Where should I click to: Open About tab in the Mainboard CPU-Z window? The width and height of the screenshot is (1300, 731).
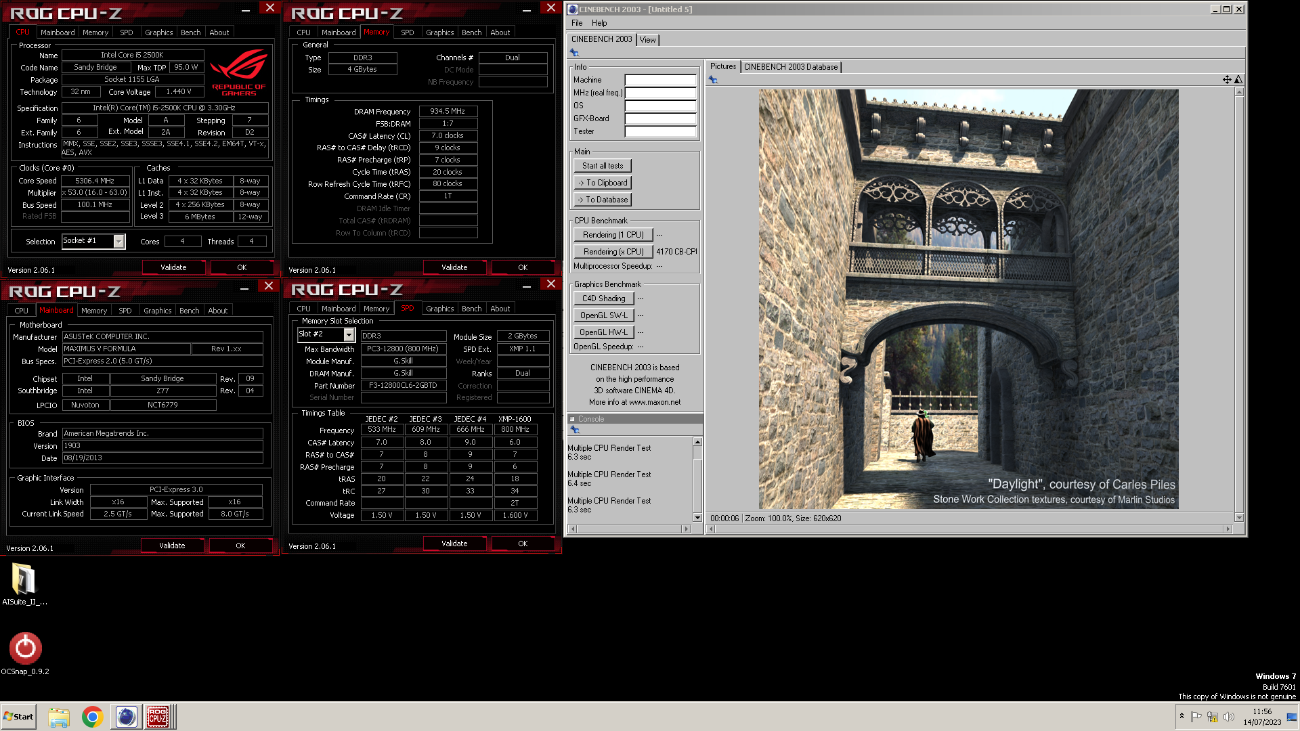[218, 311]
